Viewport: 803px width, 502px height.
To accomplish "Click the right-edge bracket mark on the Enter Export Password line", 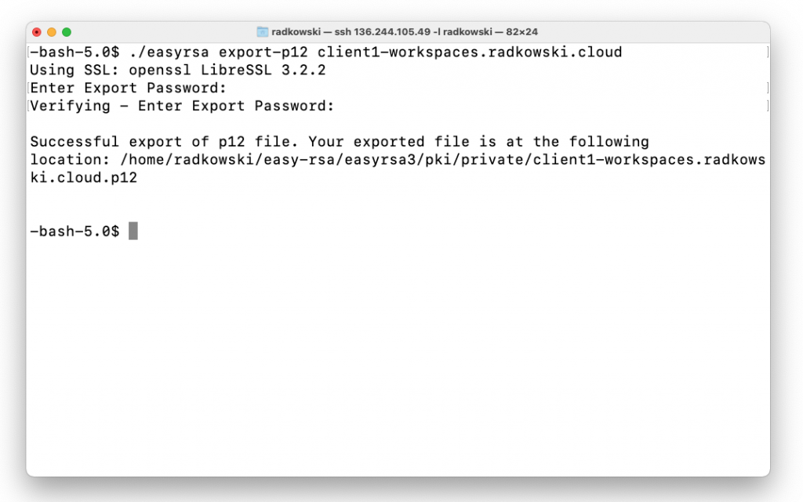I will pyautogui.click(x=768, y=88).
